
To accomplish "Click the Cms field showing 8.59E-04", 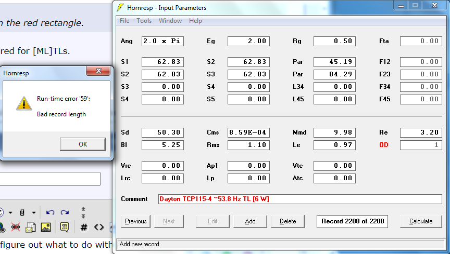I will [248, 132].
